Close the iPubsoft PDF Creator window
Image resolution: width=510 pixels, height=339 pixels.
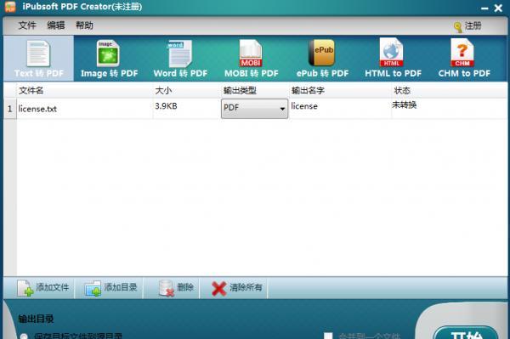coord(498,8)
